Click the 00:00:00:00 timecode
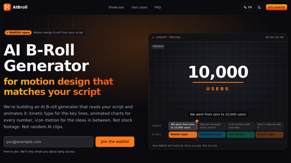 [274, 37]
